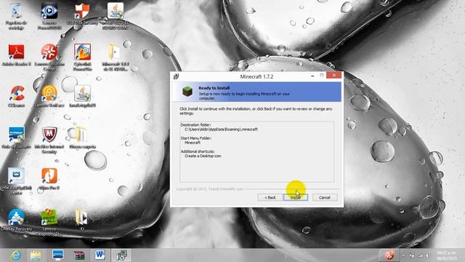The image size is (465, 262).
Task: Click the Install button in the installer
Action: 296,197
